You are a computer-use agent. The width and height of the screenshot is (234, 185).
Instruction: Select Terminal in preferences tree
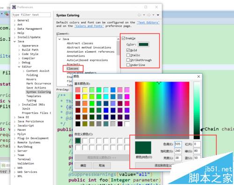[x=24, y=159]
